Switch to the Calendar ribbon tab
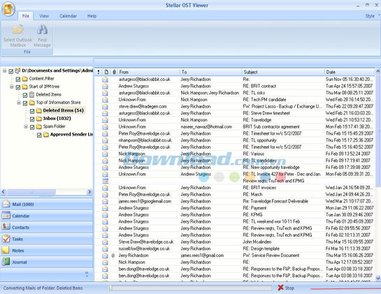The height and width of the screenshot is (294, 381). point(68,16)
